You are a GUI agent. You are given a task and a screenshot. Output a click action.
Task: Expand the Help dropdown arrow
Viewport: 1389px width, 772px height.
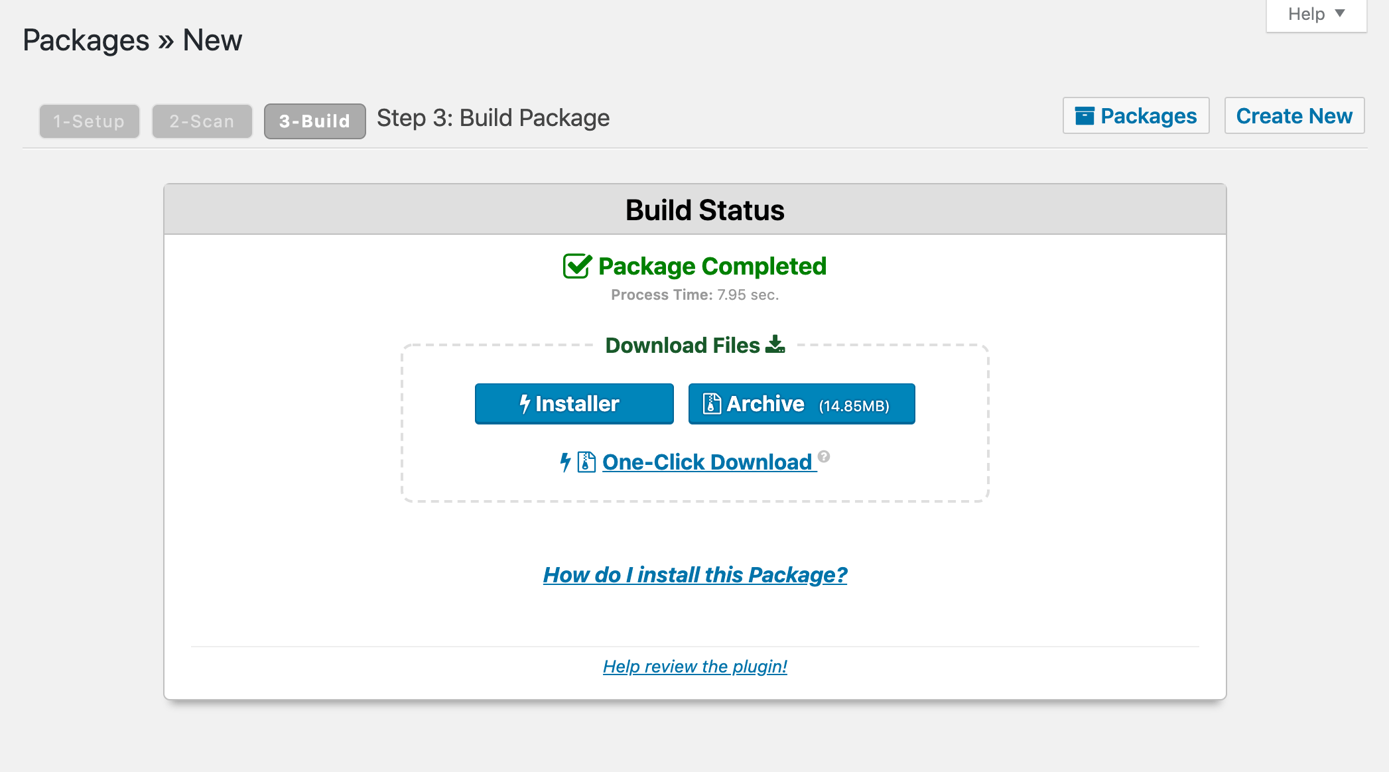click(x=1340, y=13)
